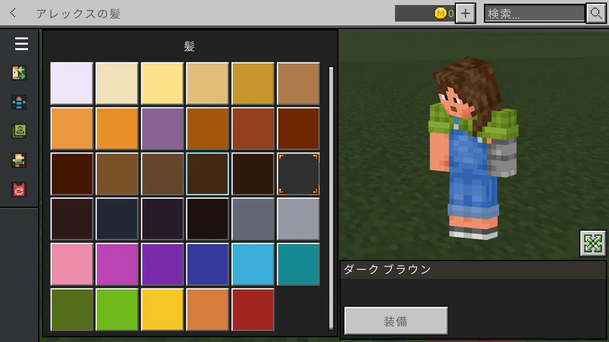
Task: Pick the olive green hair swatch
Action: (x=72, y=310)
